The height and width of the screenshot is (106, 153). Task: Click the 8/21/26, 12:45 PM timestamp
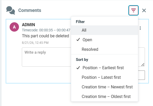pyautogui.click(x=35, y=43)
